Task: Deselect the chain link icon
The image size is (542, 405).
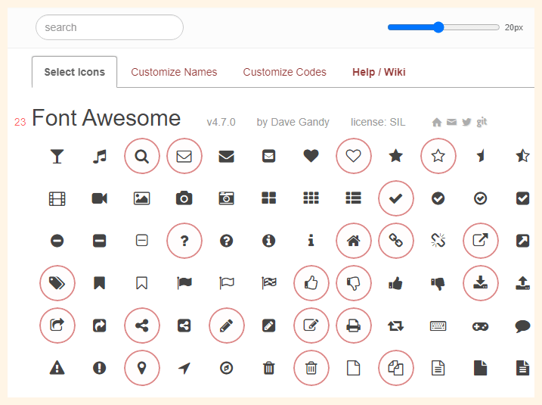Action: click(396, 241)
